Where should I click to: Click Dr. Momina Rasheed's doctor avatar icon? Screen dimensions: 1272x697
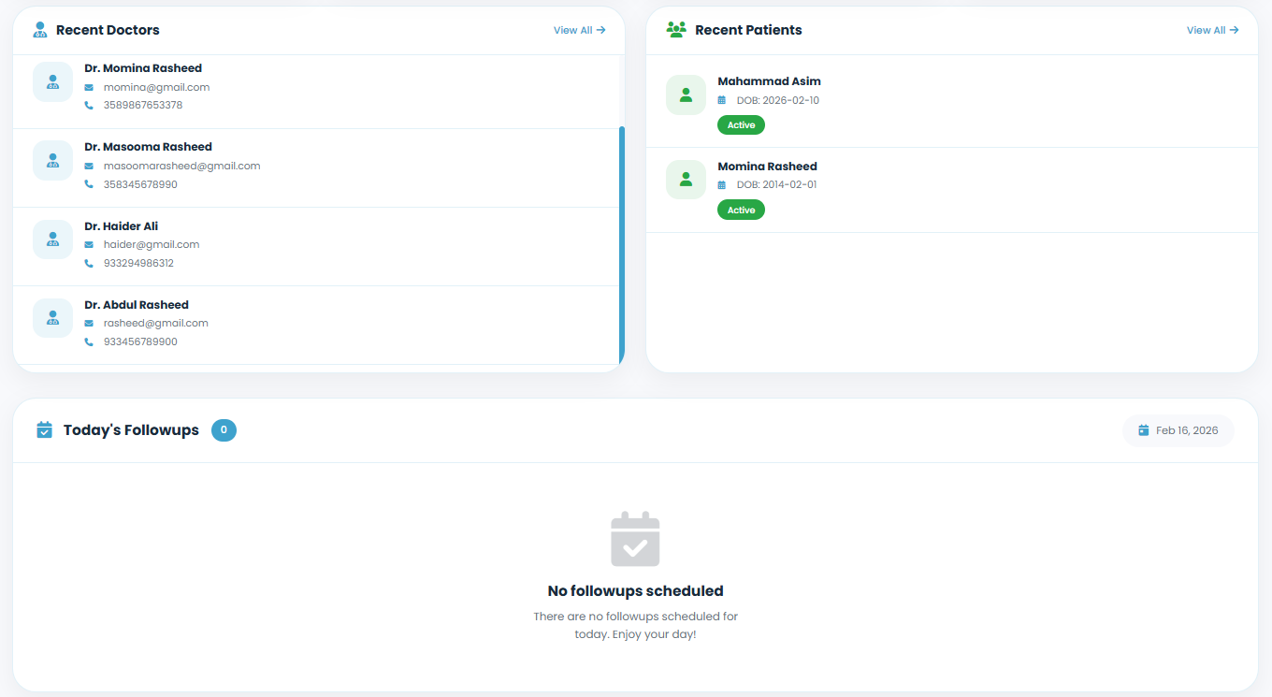click(x=52, y=82)
